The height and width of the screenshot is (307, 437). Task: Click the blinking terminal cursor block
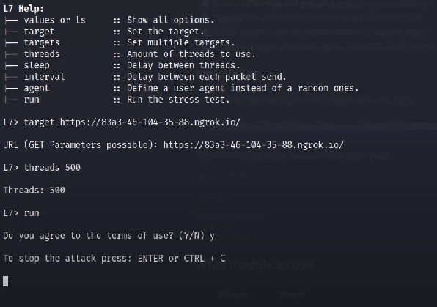coord(6,281)
